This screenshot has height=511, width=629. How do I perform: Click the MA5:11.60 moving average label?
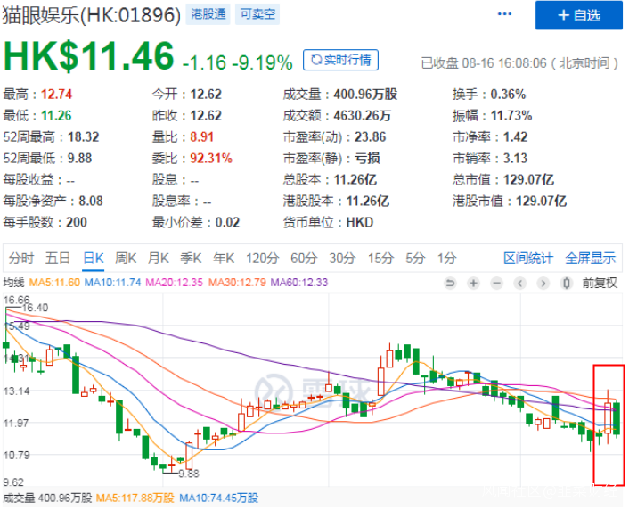[54, 283]
